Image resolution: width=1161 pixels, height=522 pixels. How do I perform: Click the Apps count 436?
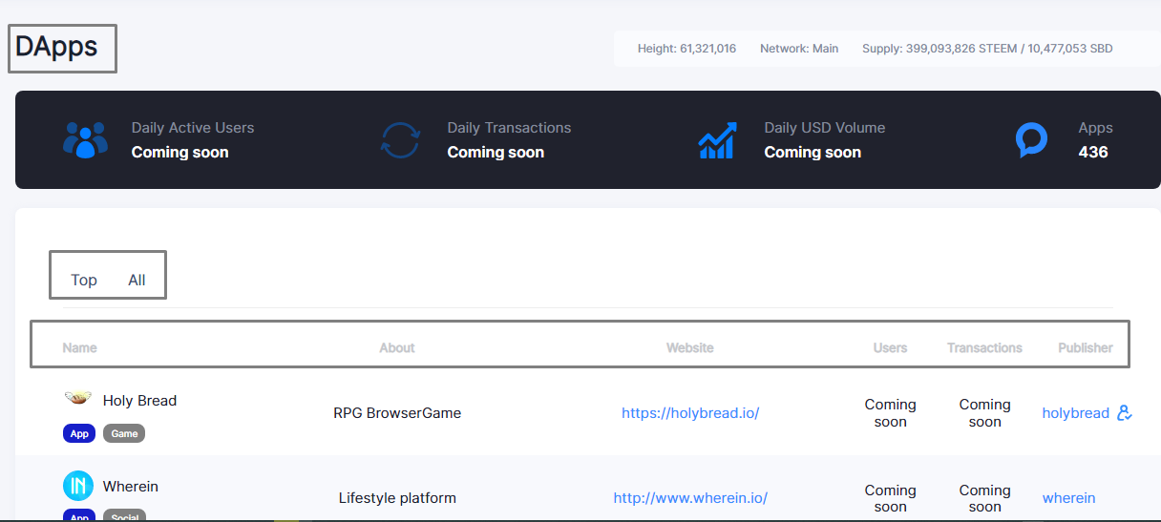[1093, 152]
